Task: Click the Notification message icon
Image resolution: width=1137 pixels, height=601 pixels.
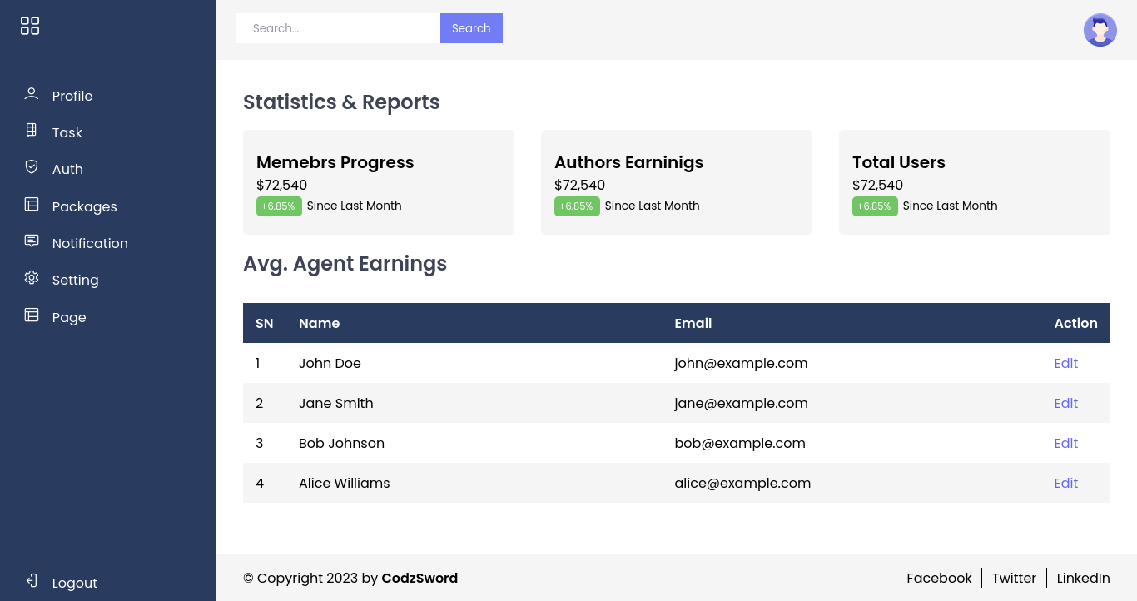Action: tap(32, 241)
